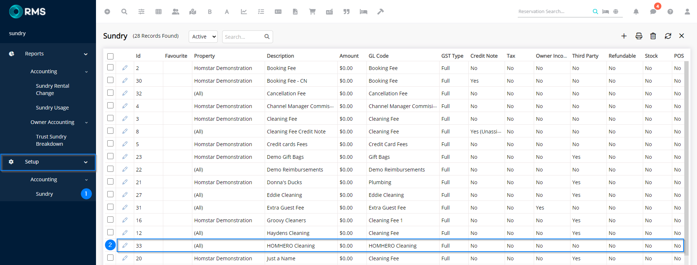Open the chat messages icon with badge
The image size is (697, 265).
(653, 12)
